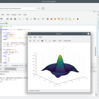Activate Z- zoom out on Figure 1
This screenshot has height=99, width=99.
click(x=38, y=41)
